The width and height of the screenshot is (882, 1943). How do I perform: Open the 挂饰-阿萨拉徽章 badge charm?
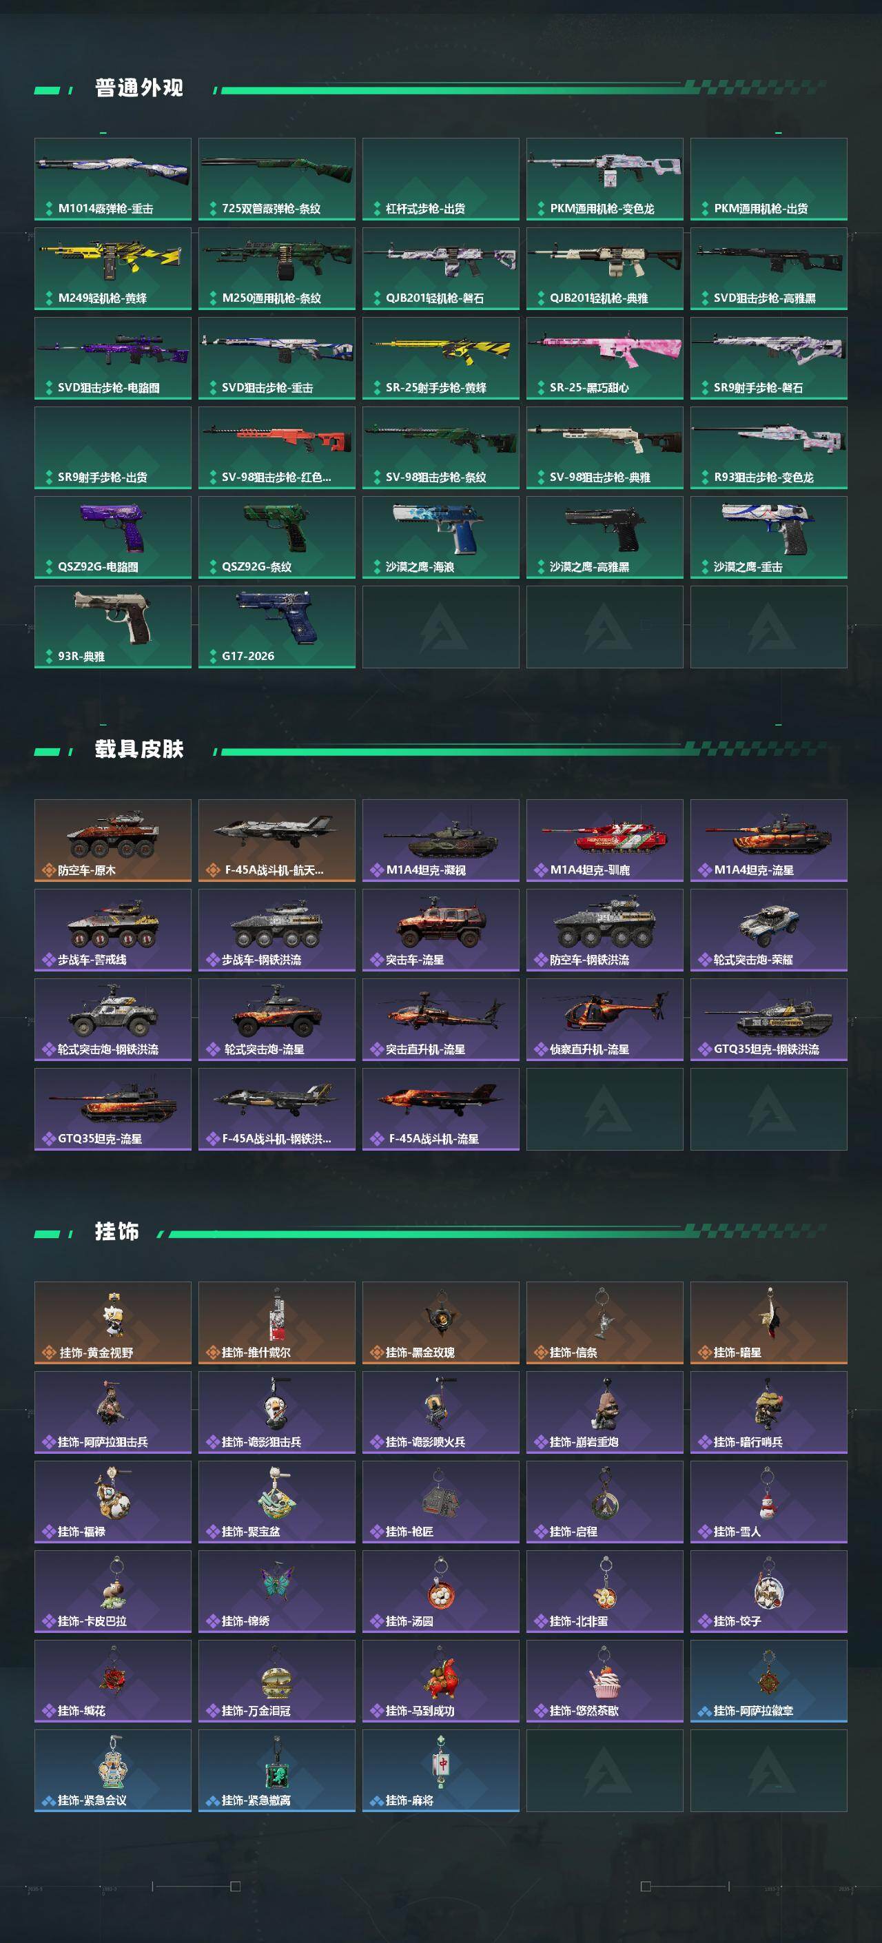tap(768, 1681)
